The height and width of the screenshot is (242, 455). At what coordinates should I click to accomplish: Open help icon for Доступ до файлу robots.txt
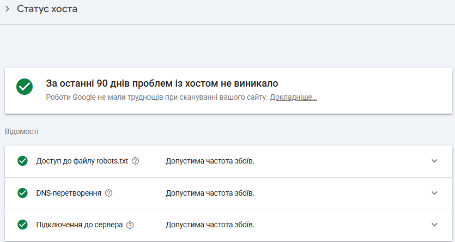(x=135, y=161)
